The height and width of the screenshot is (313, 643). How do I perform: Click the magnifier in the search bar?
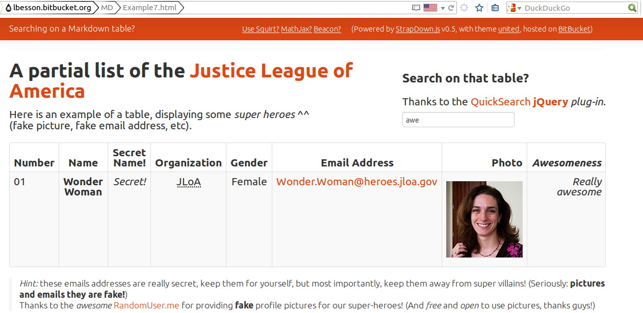point(632,8)
